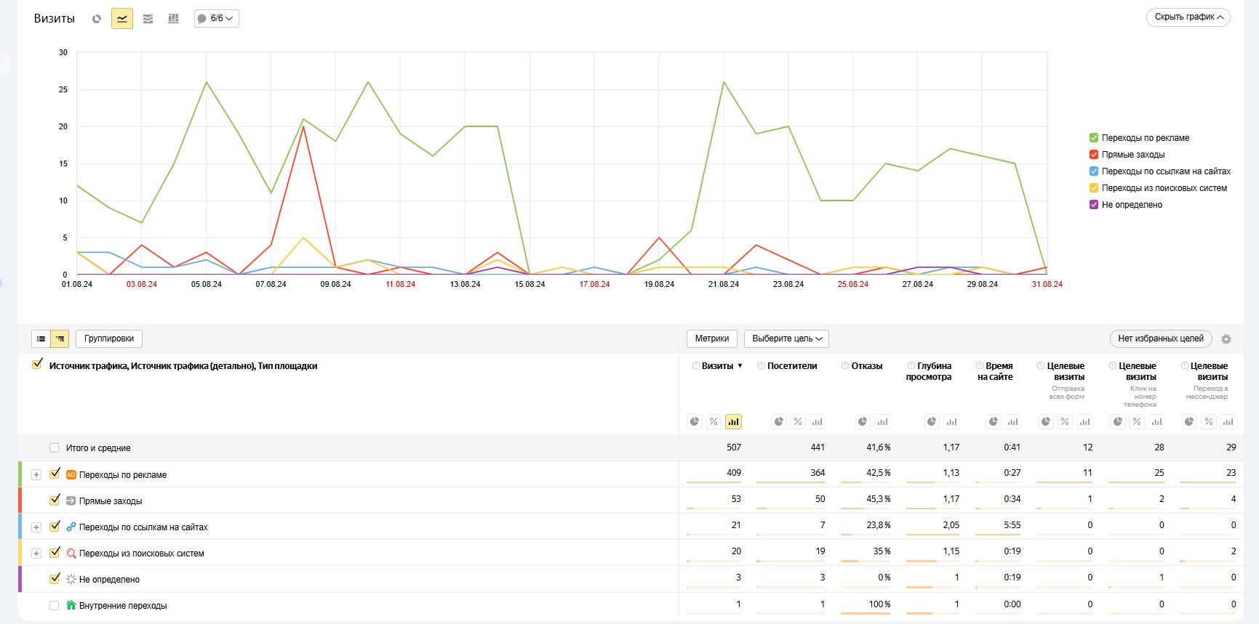This screenshot has height=624, width=1259.
Task: Select the column chart view icon
Action: click(173, 19)
